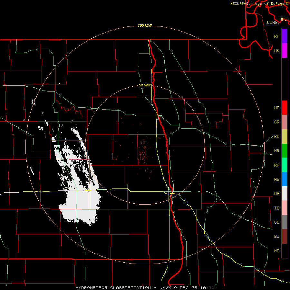Click the 'KMVX' radar site identifier
290x290 pixels.
point(166,288)
